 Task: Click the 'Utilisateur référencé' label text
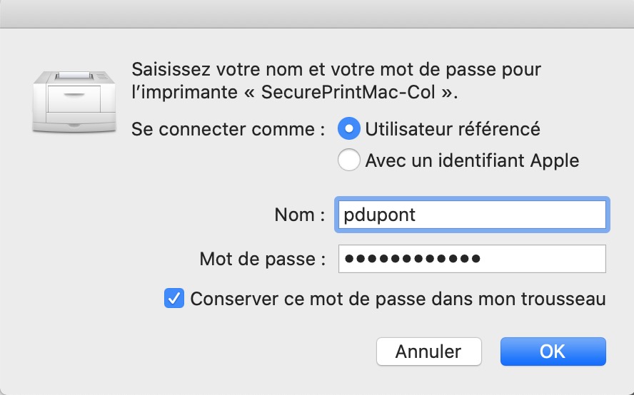[452, 129]
